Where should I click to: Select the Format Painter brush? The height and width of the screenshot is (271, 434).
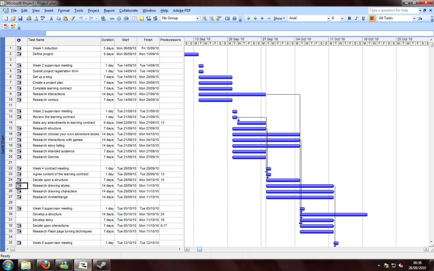pos(72,18)
